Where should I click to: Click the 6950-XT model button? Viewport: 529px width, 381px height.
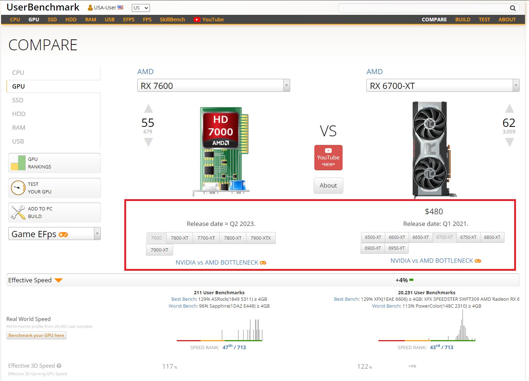point(396,248)
